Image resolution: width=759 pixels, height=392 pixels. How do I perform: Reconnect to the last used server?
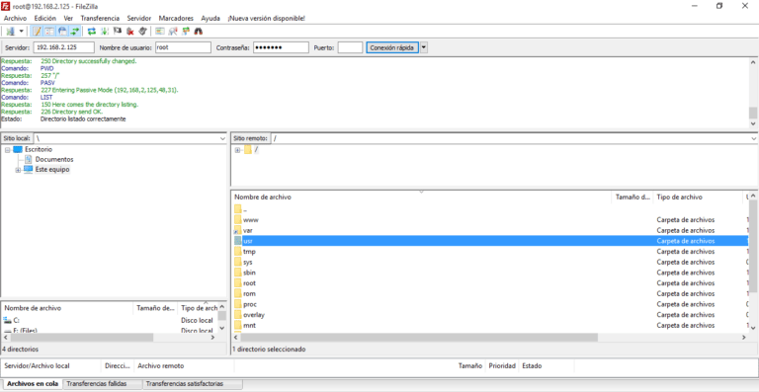(142, 32)
